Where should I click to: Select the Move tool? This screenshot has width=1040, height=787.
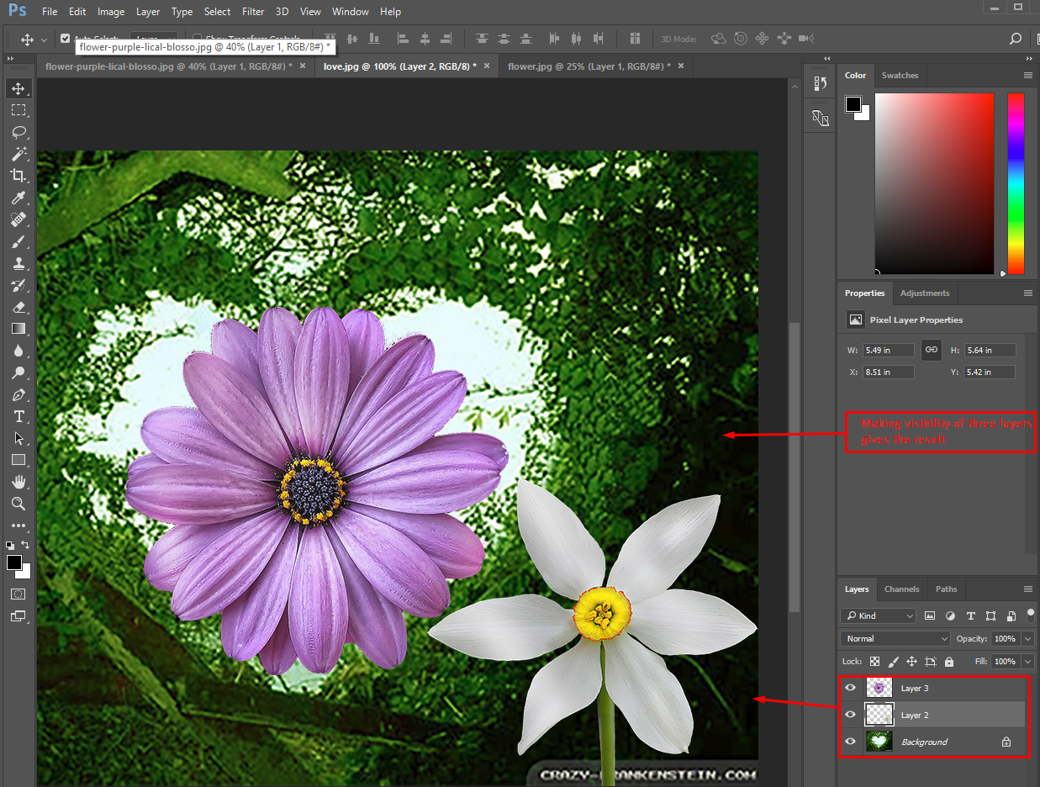(x=19, y=87)
